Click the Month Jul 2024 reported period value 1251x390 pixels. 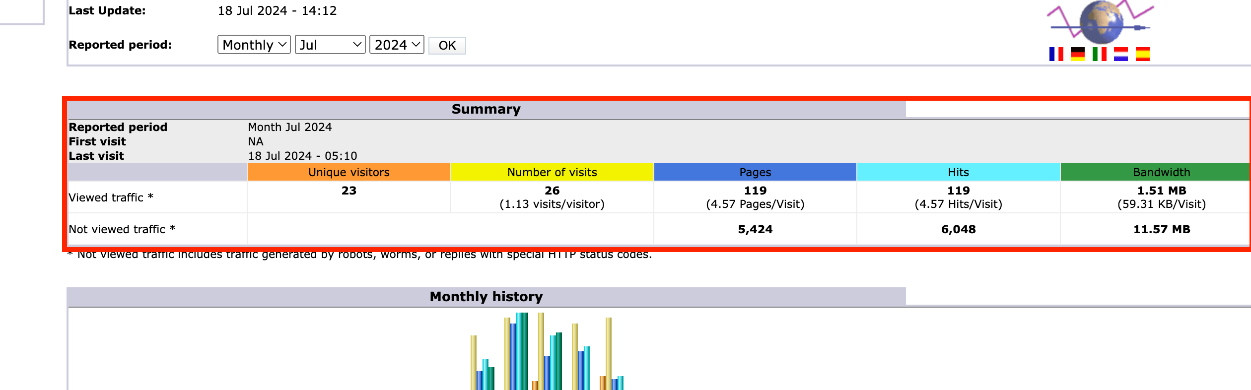(x=290, y=127)
